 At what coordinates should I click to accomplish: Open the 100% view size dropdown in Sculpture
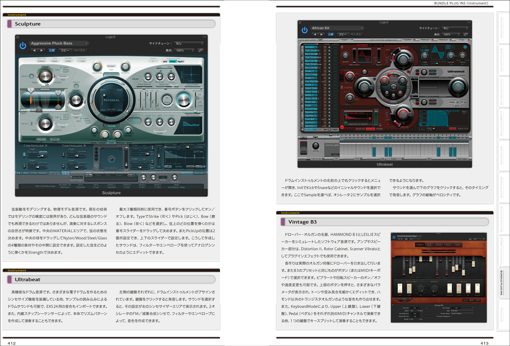pyautogui.click(x=184, y=51)
